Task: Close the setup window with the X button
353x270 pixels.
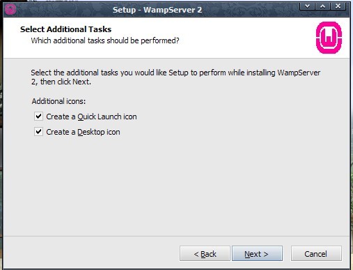Action: point(338,6)
